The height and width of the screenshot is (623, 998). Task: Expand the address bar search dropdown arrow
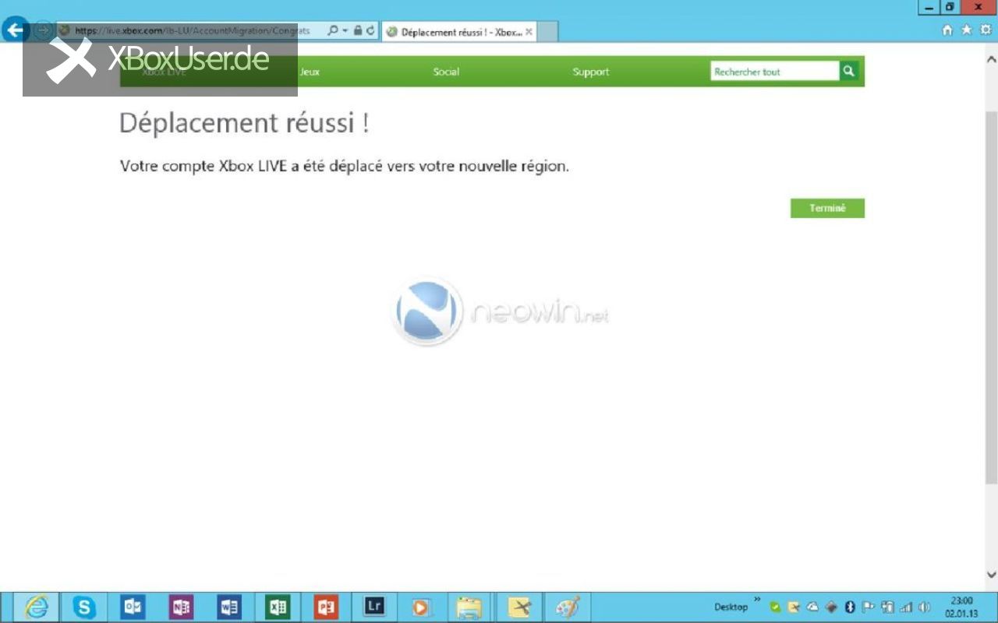click(344, 31)
